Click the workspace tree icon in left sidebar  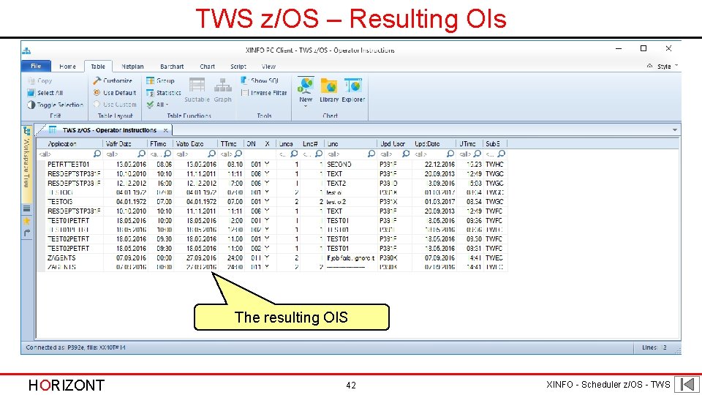pos(27,131)
